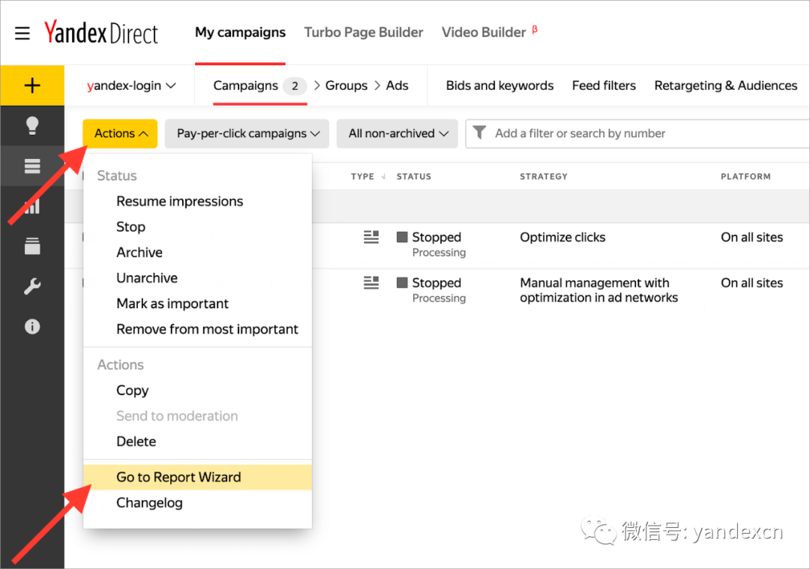Click Archive in the Actions menu
810x569 pixels.
(x=139, y=253)
